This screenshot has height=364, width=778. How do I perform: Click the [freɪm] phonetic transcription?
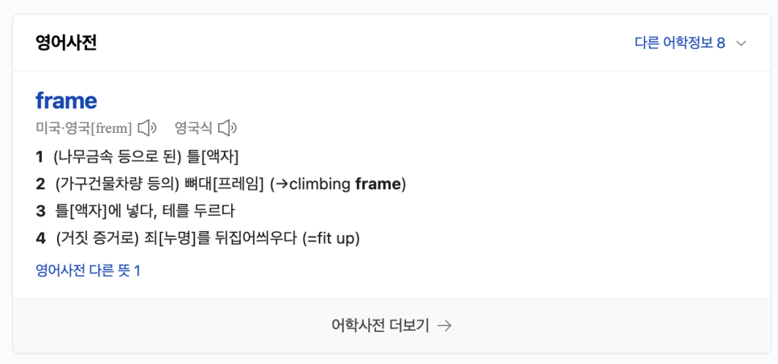tap(112, 129)
